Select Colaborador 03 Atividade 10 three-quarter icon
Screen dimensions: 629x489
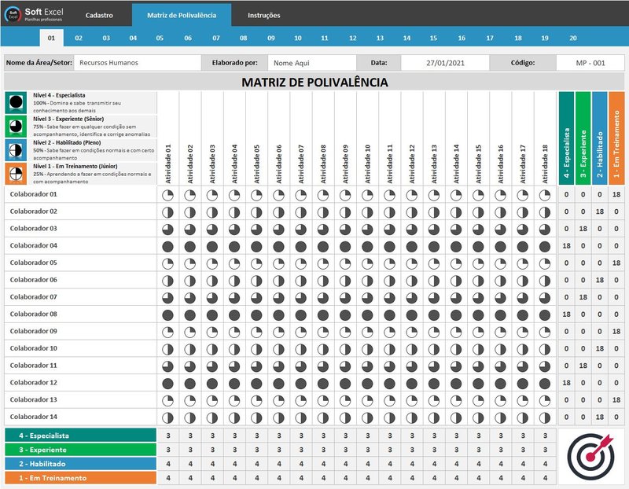click(x=367, y=229)
